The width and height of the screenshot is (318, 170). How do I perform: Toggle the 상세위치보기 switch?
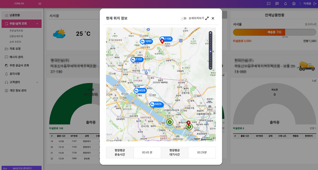183,18
